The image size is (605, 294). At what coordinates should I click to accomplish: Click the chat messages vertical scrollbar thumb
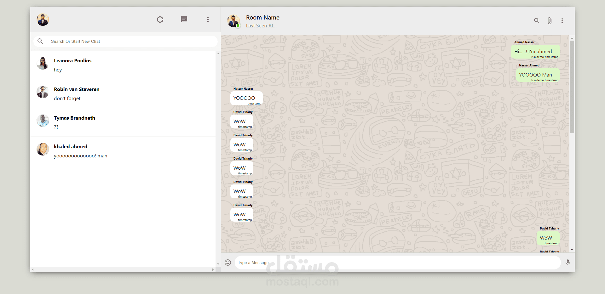[572, 87]
